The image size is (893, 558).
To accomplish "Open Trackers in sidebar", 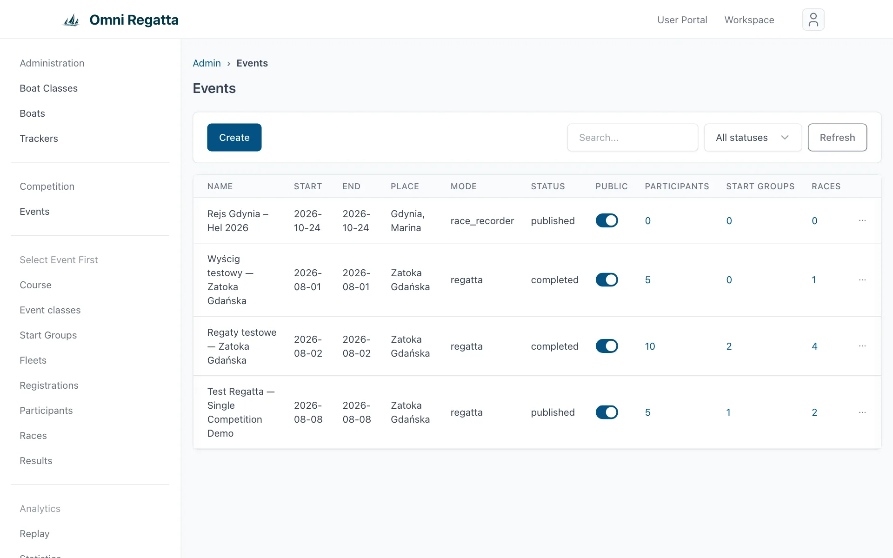I will [39, 139].
